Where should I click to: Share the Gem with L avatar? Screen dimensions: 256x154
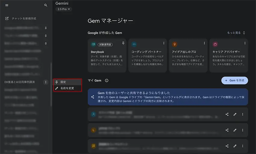[x=227, y=130]
